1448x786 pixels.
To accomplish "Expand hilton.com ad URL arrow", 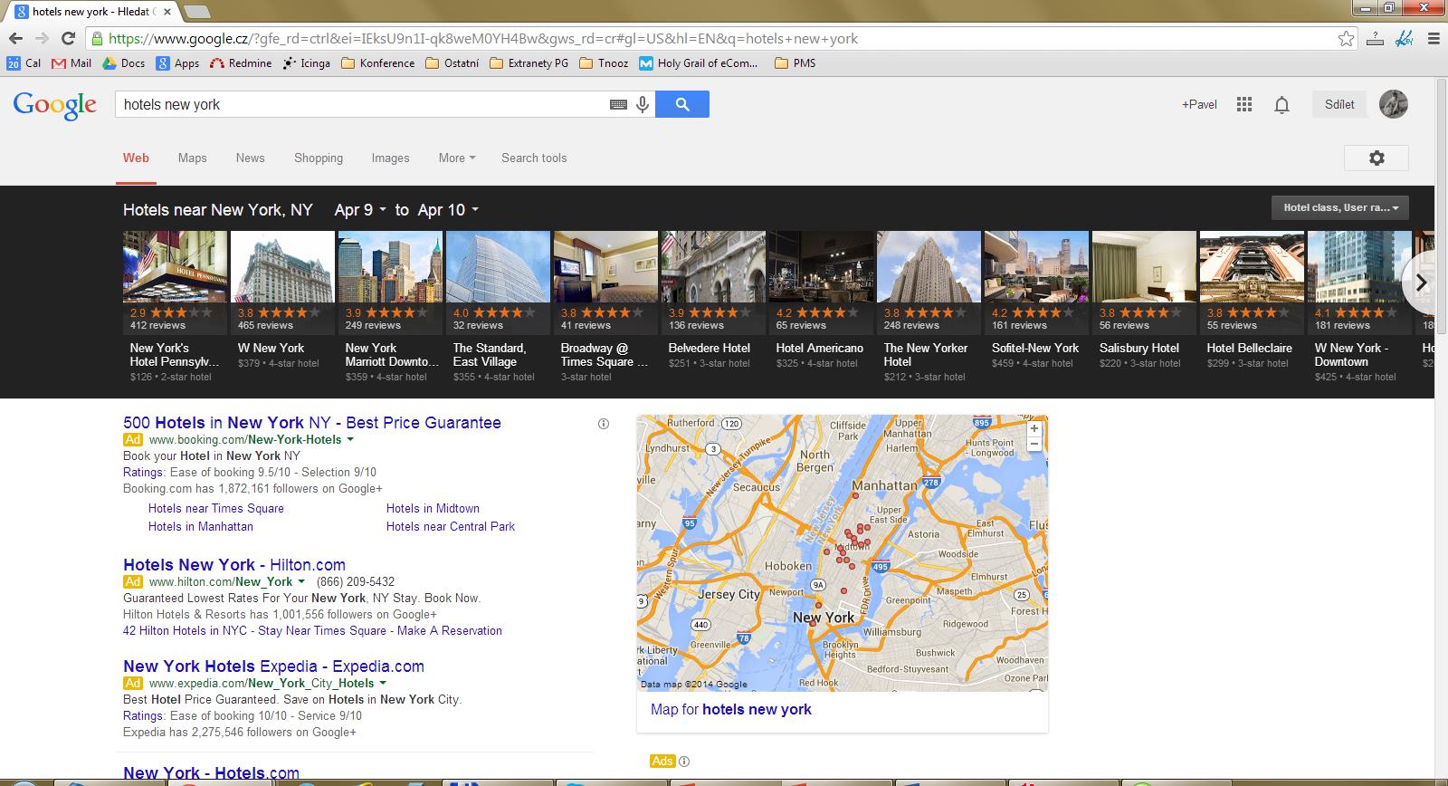I will click(x=301, y=581).
